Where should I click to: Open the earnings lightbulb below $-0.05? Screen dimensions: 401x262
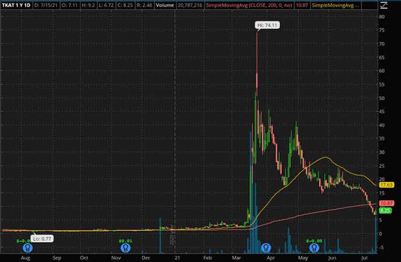click(x=315, y=247)
